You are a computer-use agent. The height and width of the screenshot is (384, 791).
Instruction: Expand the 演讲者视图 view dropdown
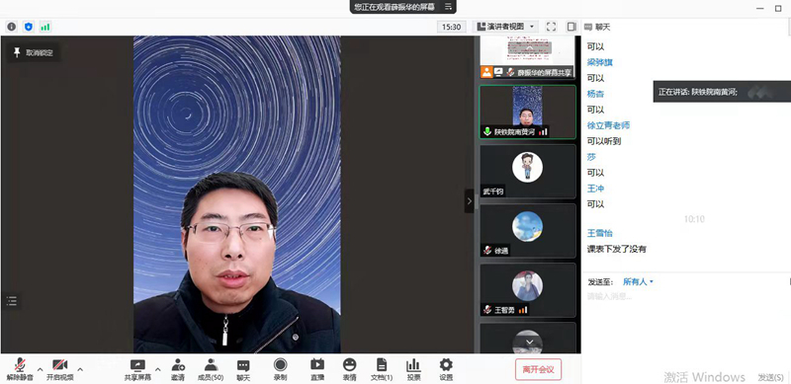coord(505,27)
